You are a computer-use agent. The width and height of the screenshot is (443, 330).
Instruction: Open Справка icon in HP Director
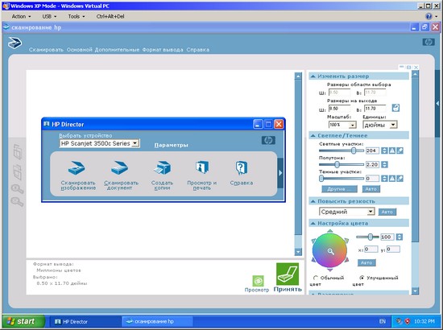coord(242,167)
